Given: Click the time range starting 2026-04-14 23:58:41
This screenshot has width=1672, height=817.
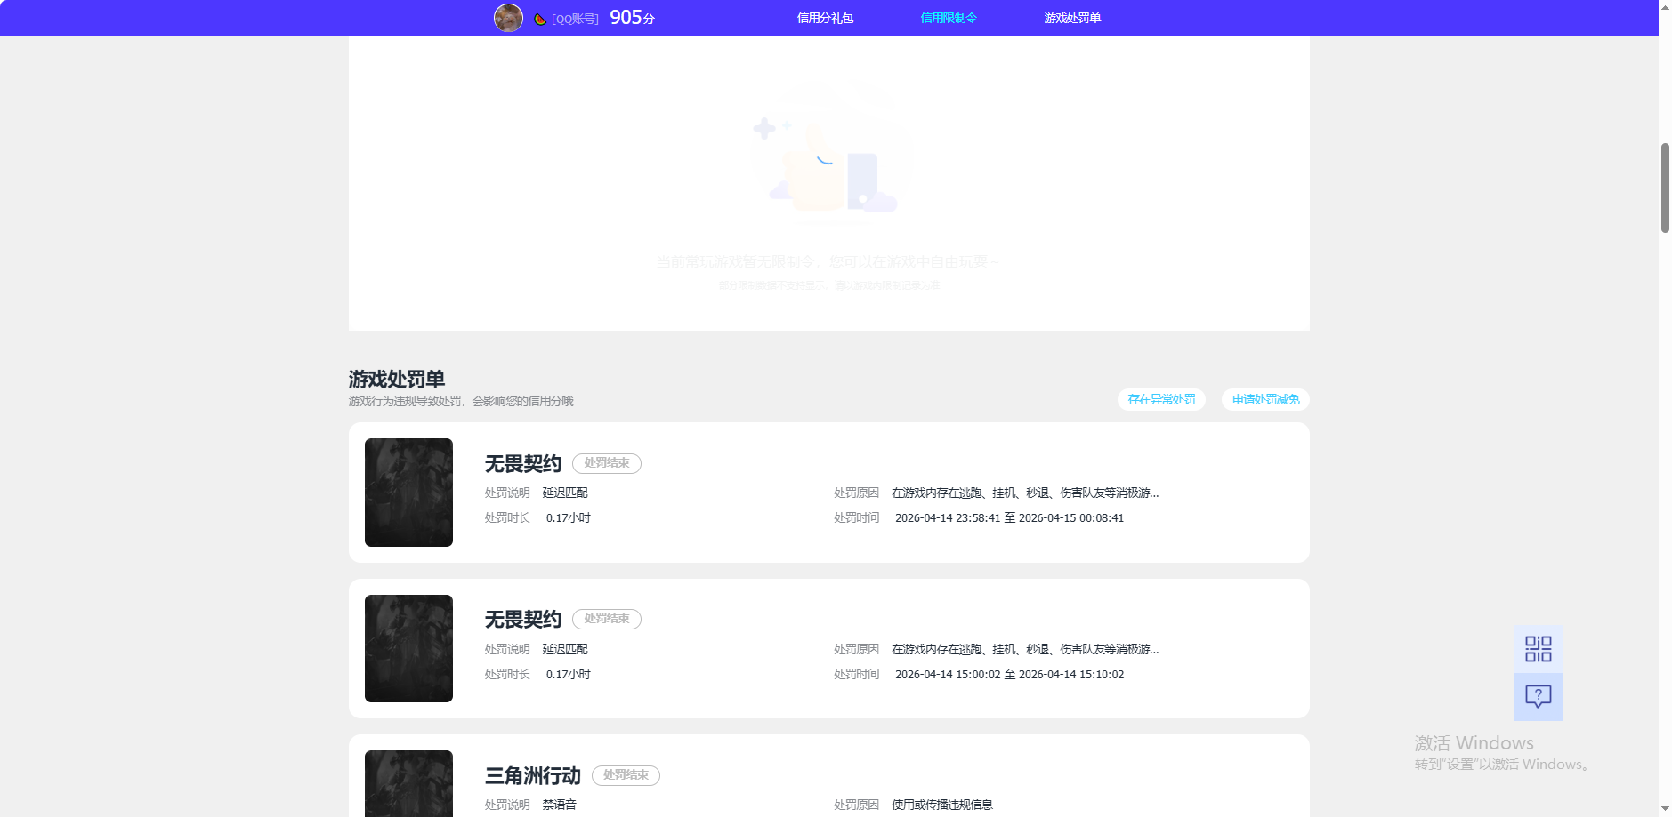Looking at the screenshot, I should (x=1009, y=518).
